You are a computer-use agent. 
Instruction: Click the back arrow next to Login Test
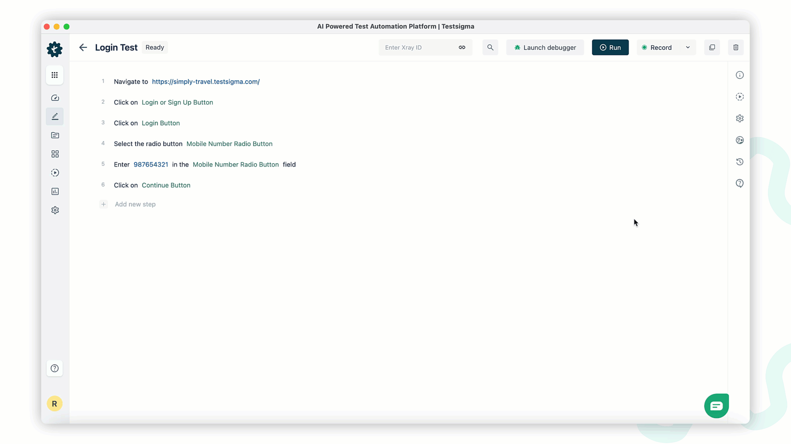[x=83, y=47]
